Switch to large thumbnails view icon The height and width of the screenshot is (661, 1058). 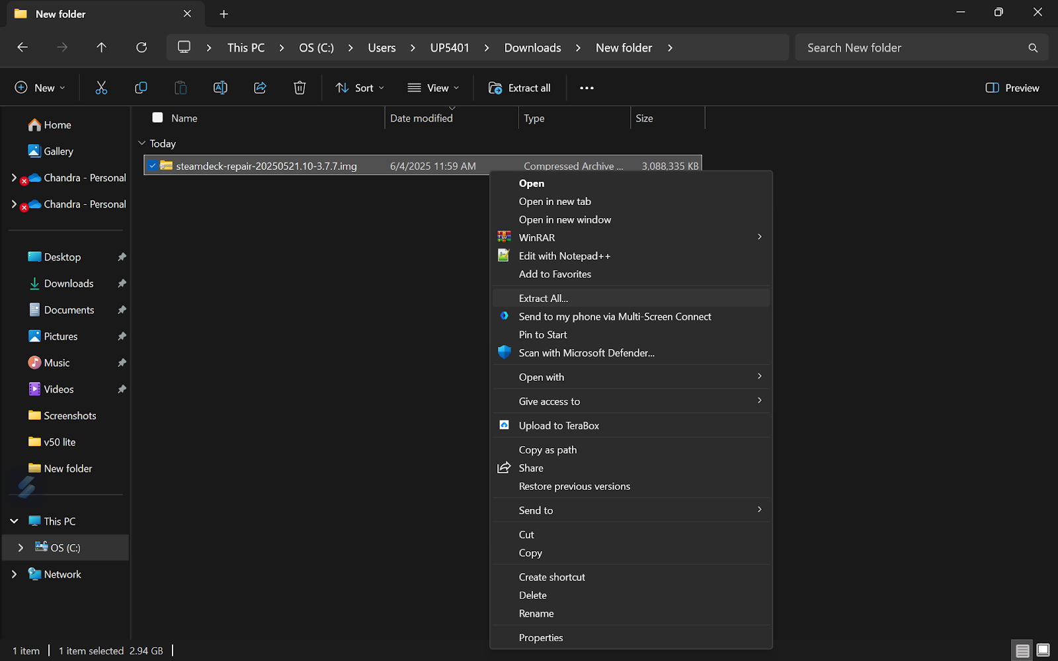point(1043,651)
